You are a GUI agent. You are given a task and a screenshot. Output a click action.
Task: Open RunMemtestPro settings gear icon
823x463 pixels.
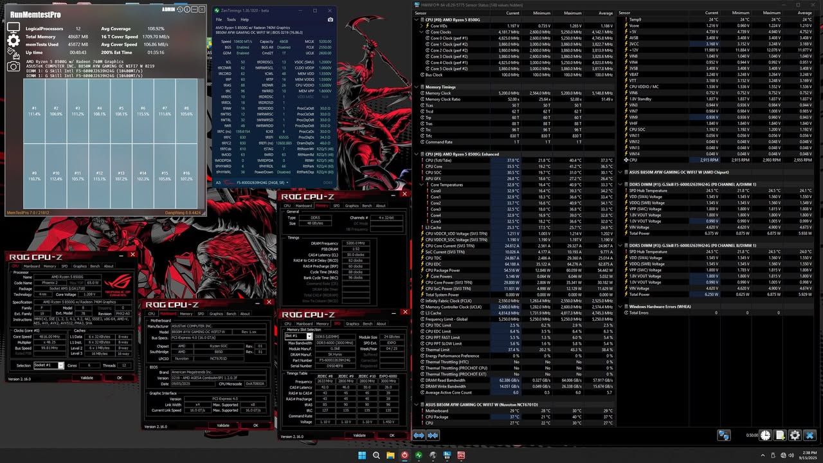click(x=13, y=41)
